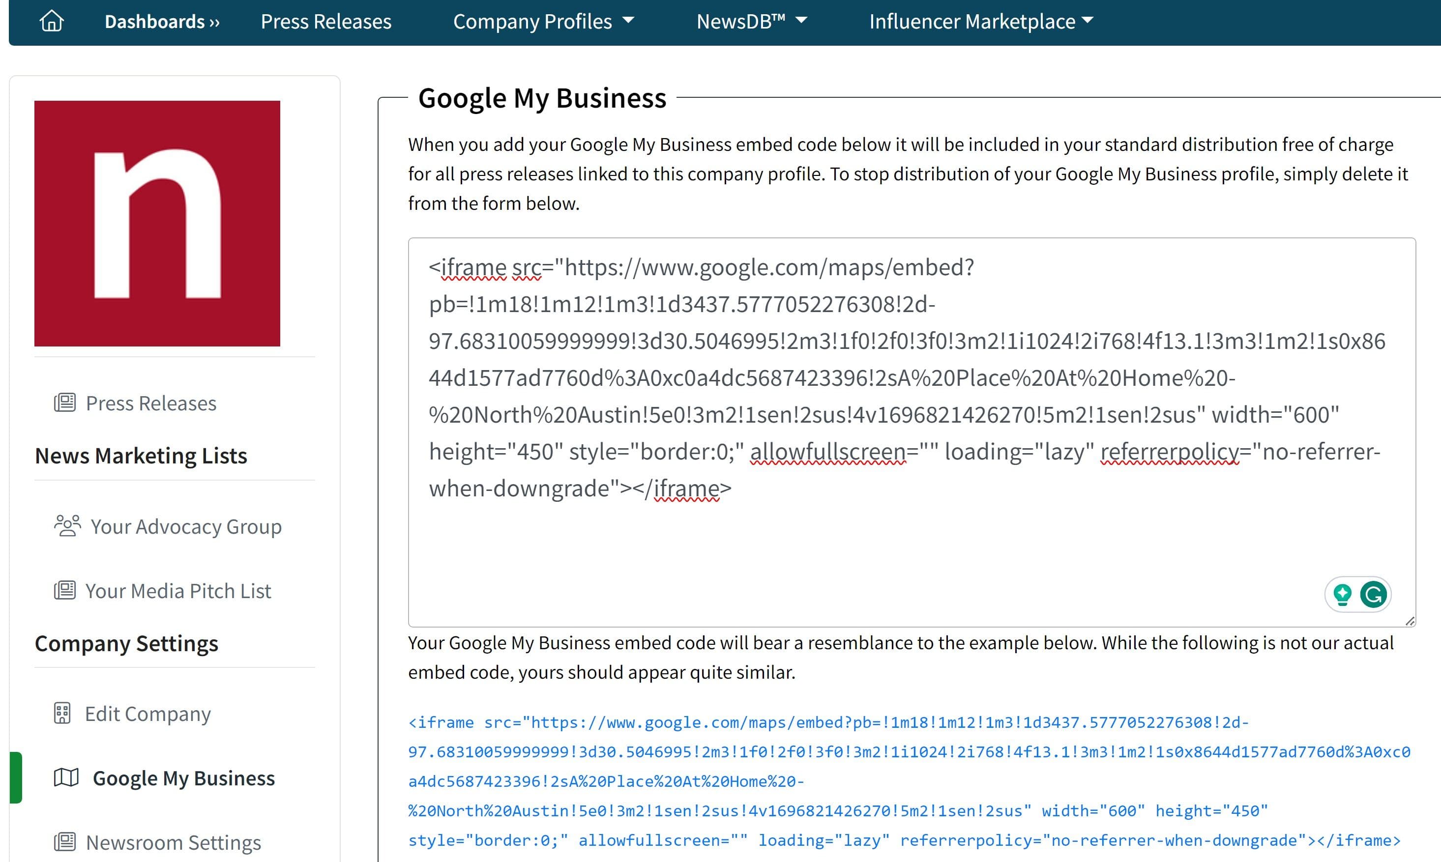Open Press Releases in top navigation
This screenshot has height=862, width=1441.
[326, 22]
